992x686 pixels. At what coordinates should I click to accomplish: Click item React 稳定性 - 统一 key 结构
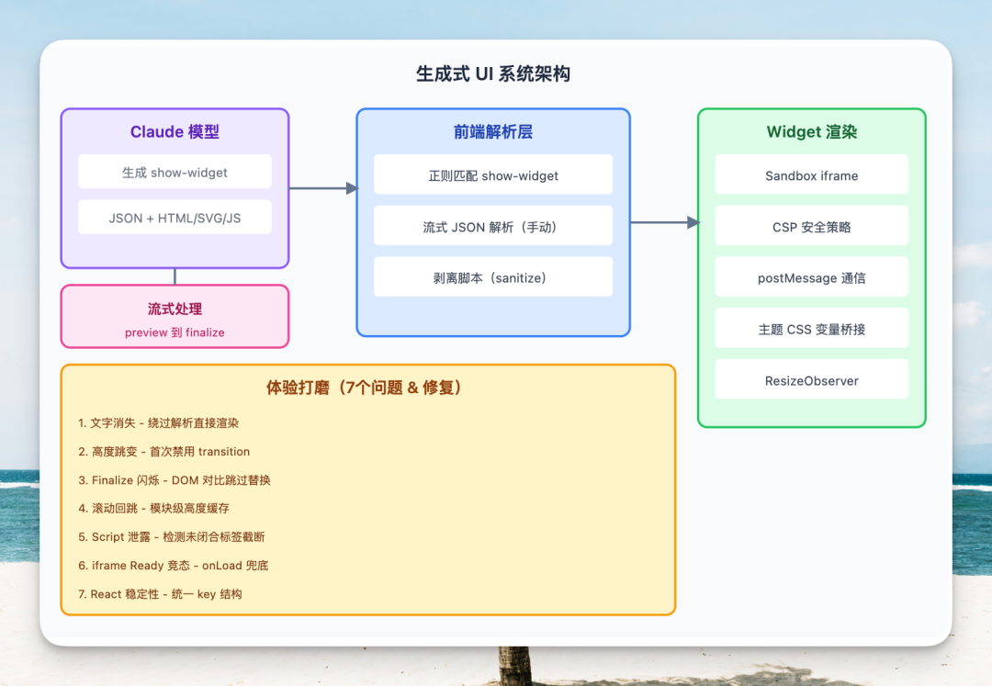point(167,593)
